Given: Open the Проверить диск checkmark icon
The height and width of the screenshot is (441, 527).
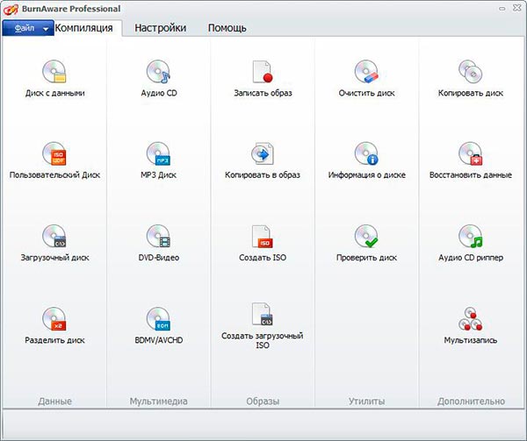Looking at the screenshot, I should tap(366, 236).
